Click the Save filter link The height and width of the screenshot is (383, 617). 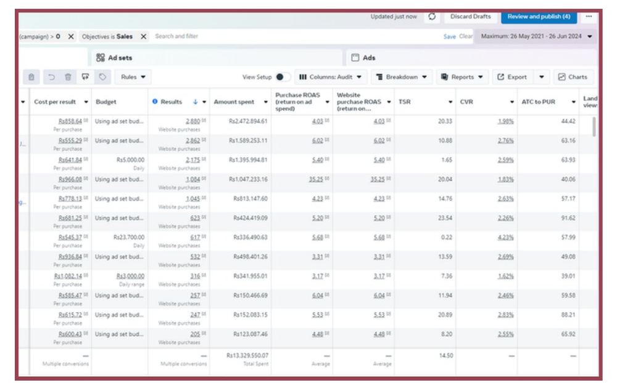tap(449, 36)
